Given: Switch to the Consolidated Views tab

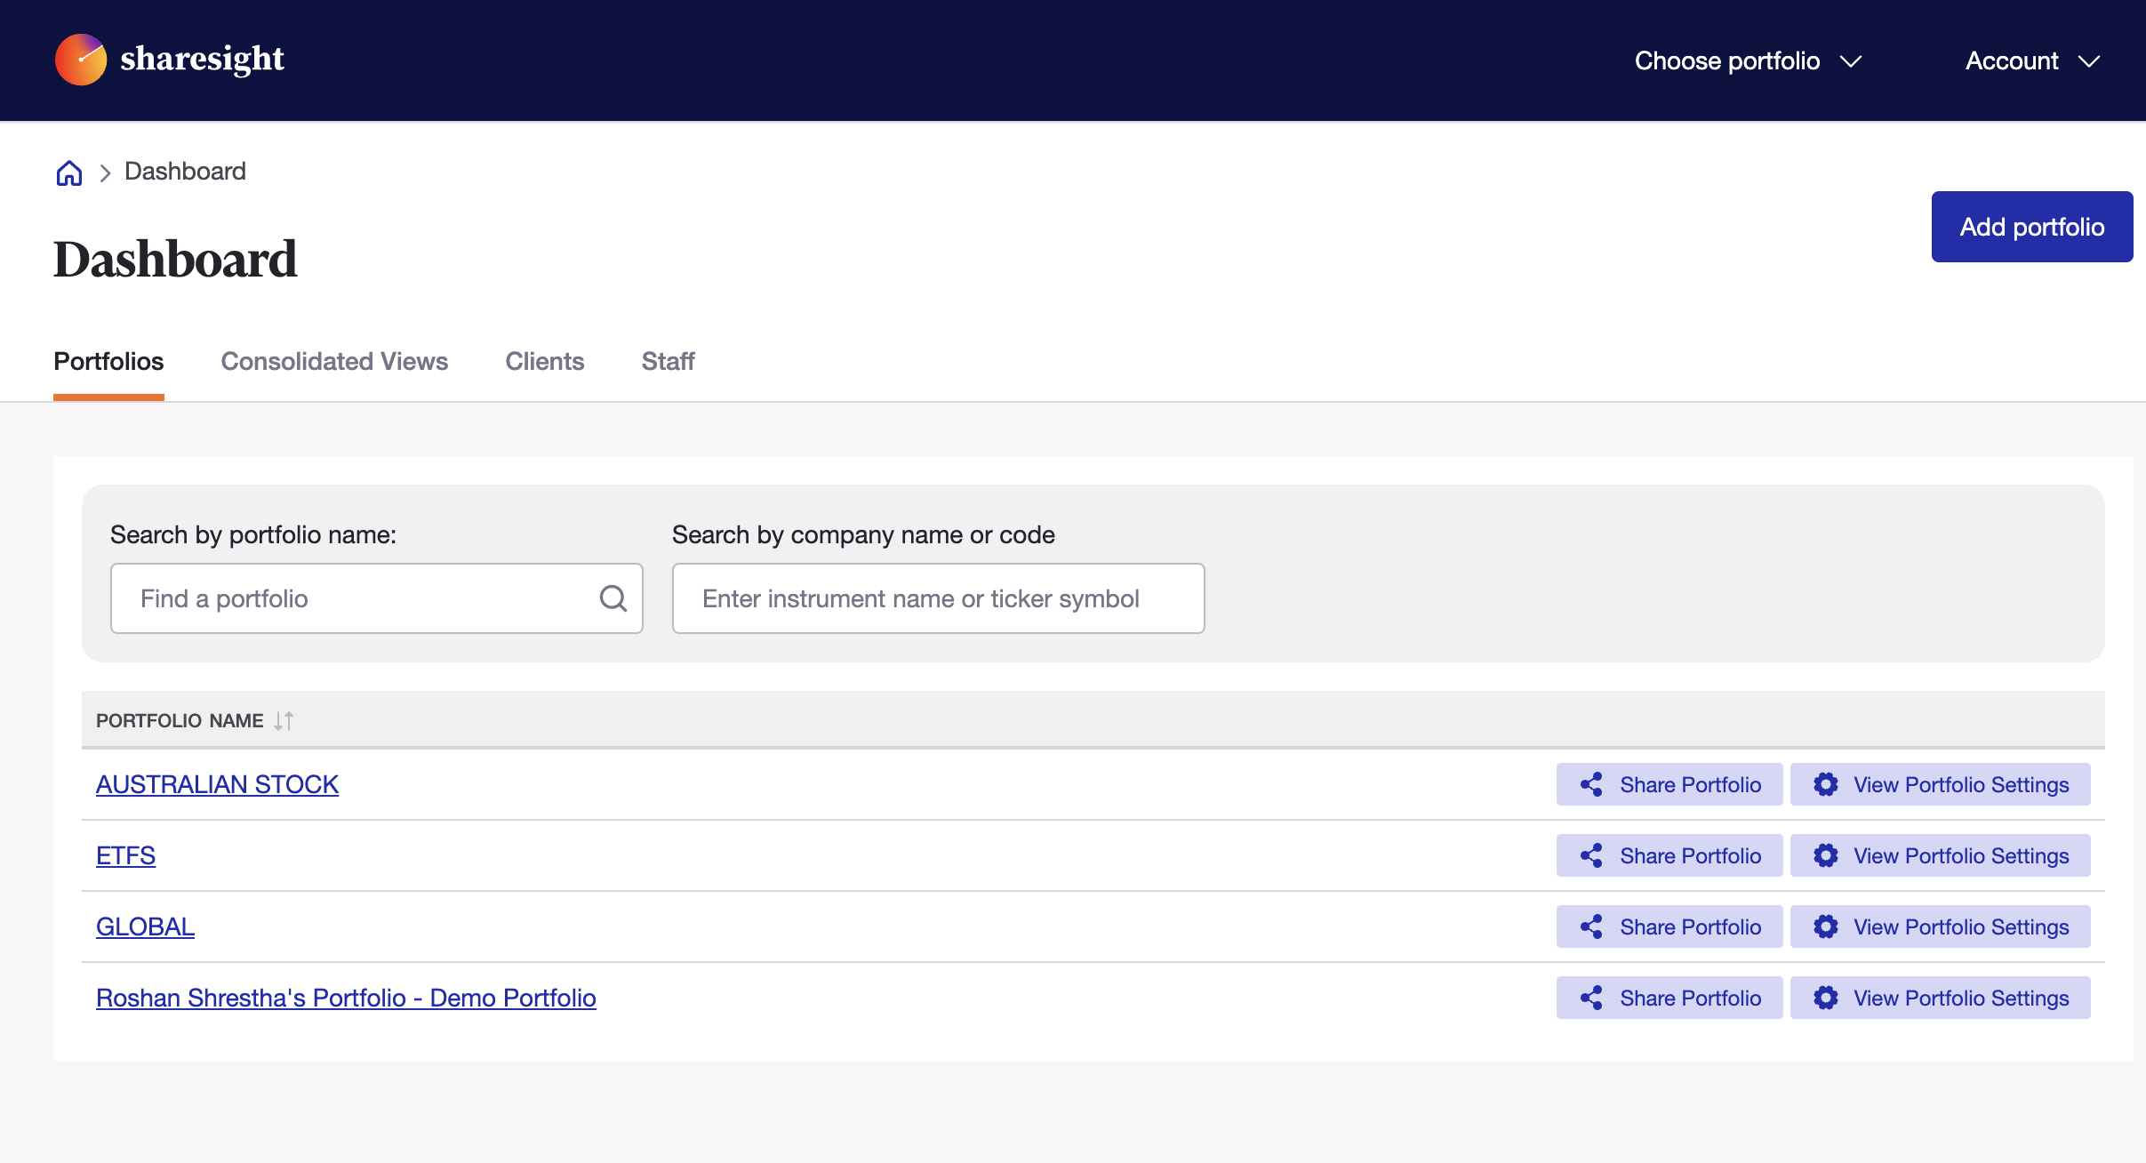Looking at the screenshot, I should click(334, 361).
